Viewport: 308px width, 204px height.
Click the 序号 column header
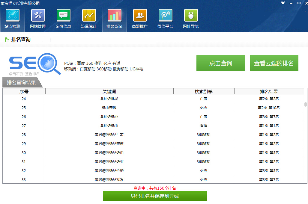[24, 91]
